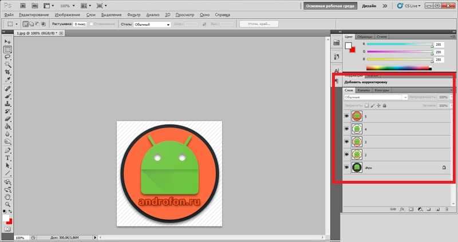
Task: Open the Изображение menu
Action: tap(67, 15)
